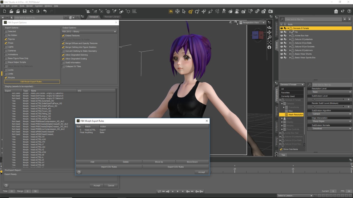The height and width of the screenshot is (198, 353).
Task: Open the Resolution Level Base dropdown
Action: (332, 92)
